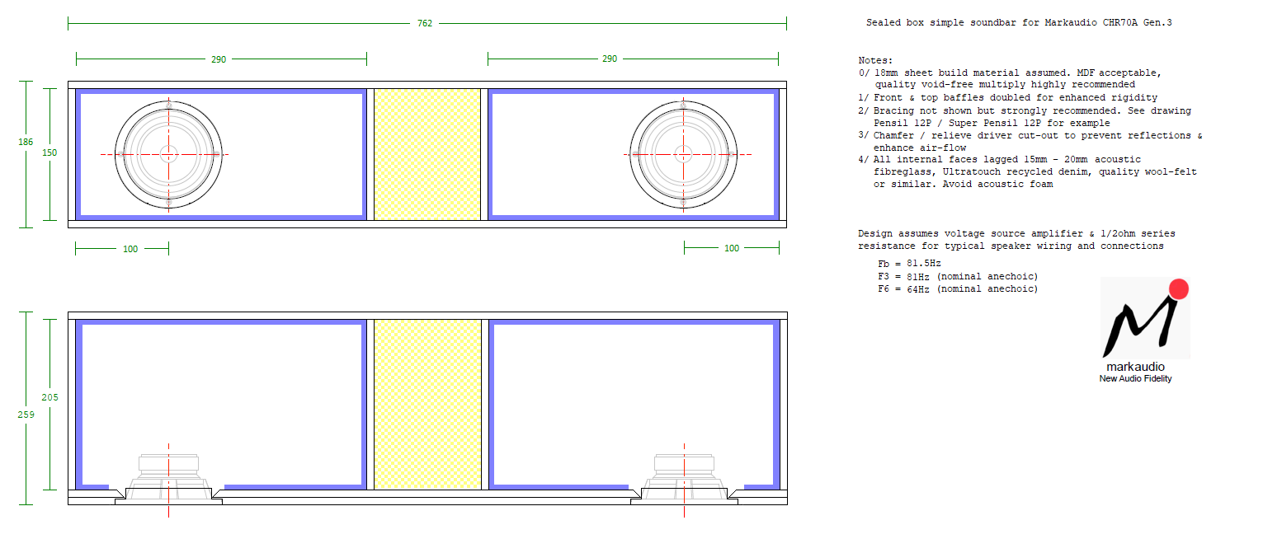Screen dimensions: 1282x553
Task: Click the 'Pensil 12P / Super Pensil 12P' line
Action: (x=992, y=123)
